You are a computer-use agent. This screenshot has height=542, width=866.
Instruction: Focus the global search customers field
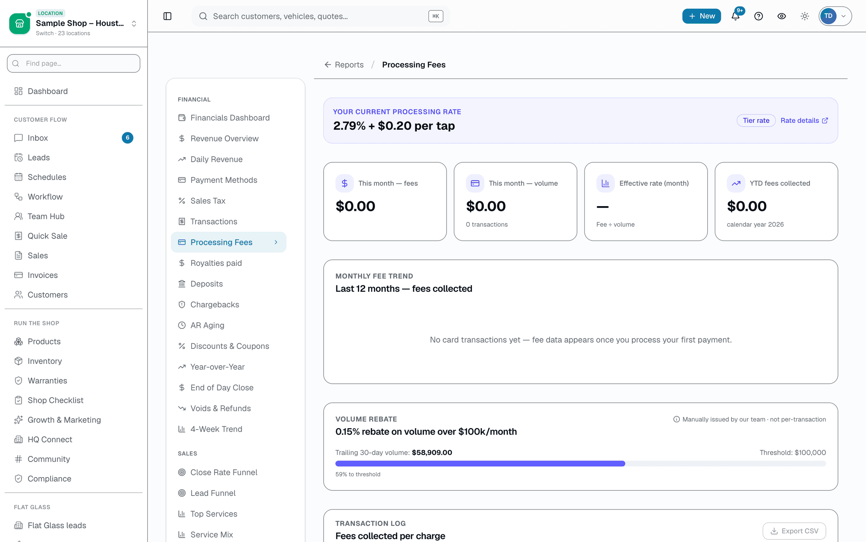pyautogui.click(x=320, y=16)
